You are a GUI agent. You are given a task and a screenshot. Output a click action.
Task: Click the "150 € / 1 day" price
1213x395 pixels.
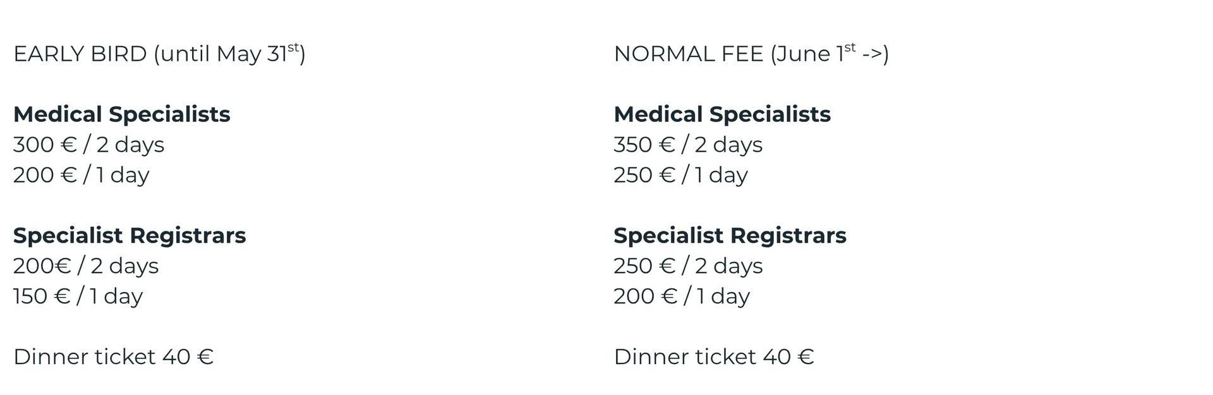point(78,296)
